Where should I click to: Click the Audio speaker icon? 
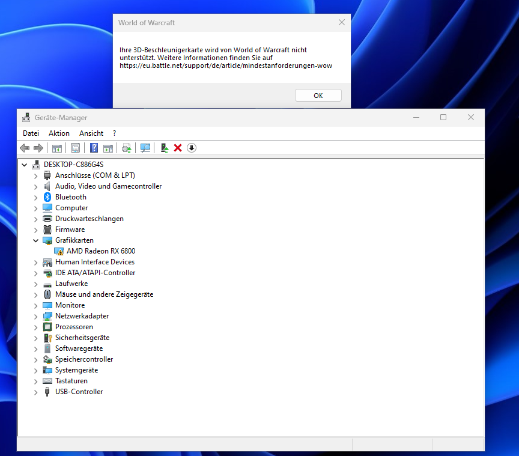pyautogui.click(x=47, y=186)
